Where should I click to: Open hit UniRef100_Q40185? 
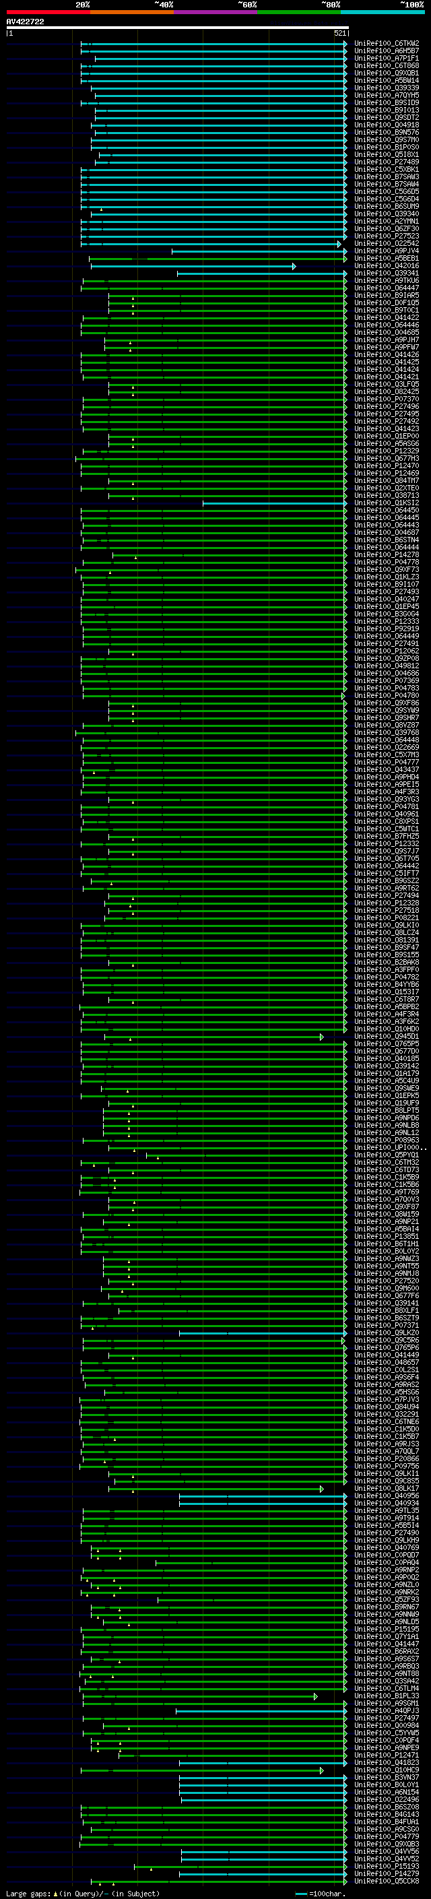(x=387, y=1058)
